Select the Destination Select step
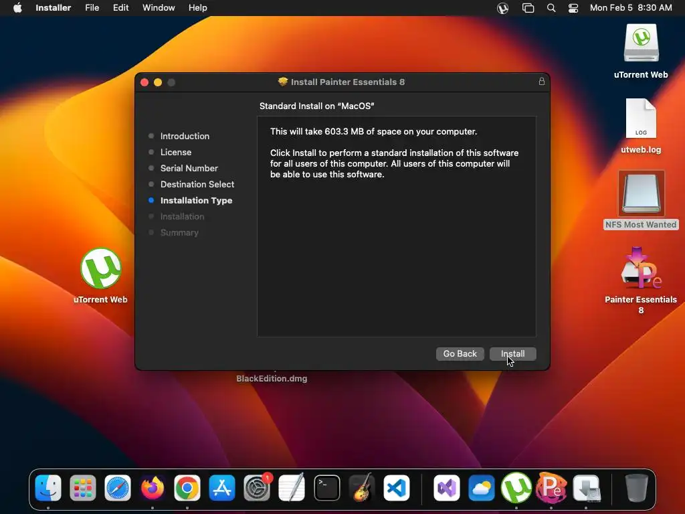This screenshot has height=514, width=685. point(197,185)
